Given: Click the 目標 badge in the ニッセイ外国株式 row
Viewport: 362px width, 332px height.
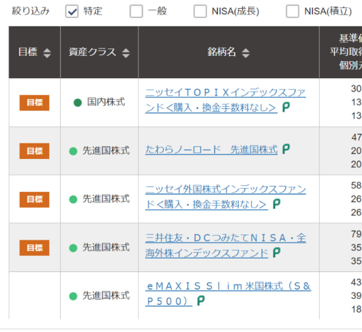Looking at the screenshot, I should [x=34, y=199].
